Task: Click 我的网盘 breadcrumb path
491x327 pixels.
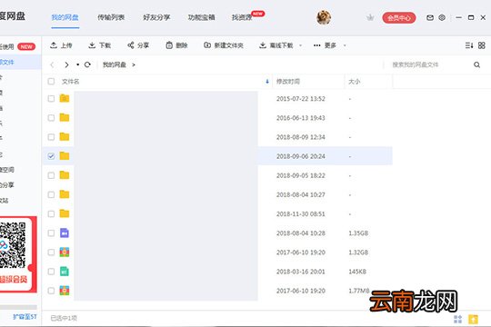Action: [x=115, y=64]
